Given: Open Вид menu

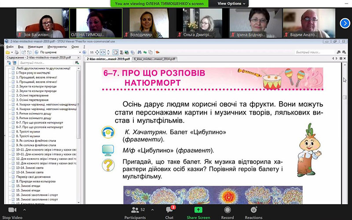Looking at the screenshot, I should [x=21, y=47].
